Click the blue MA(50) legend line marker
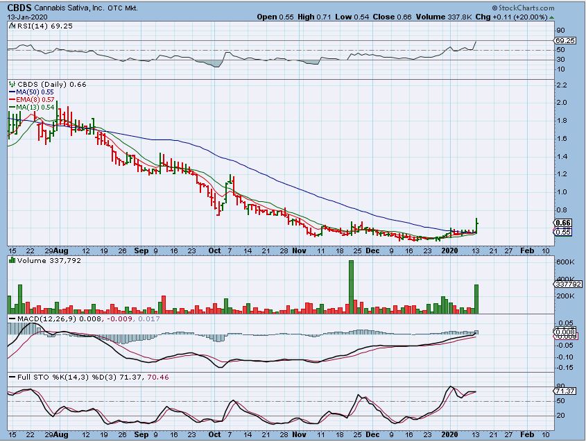The image size is (586, 442). point(12,92)
